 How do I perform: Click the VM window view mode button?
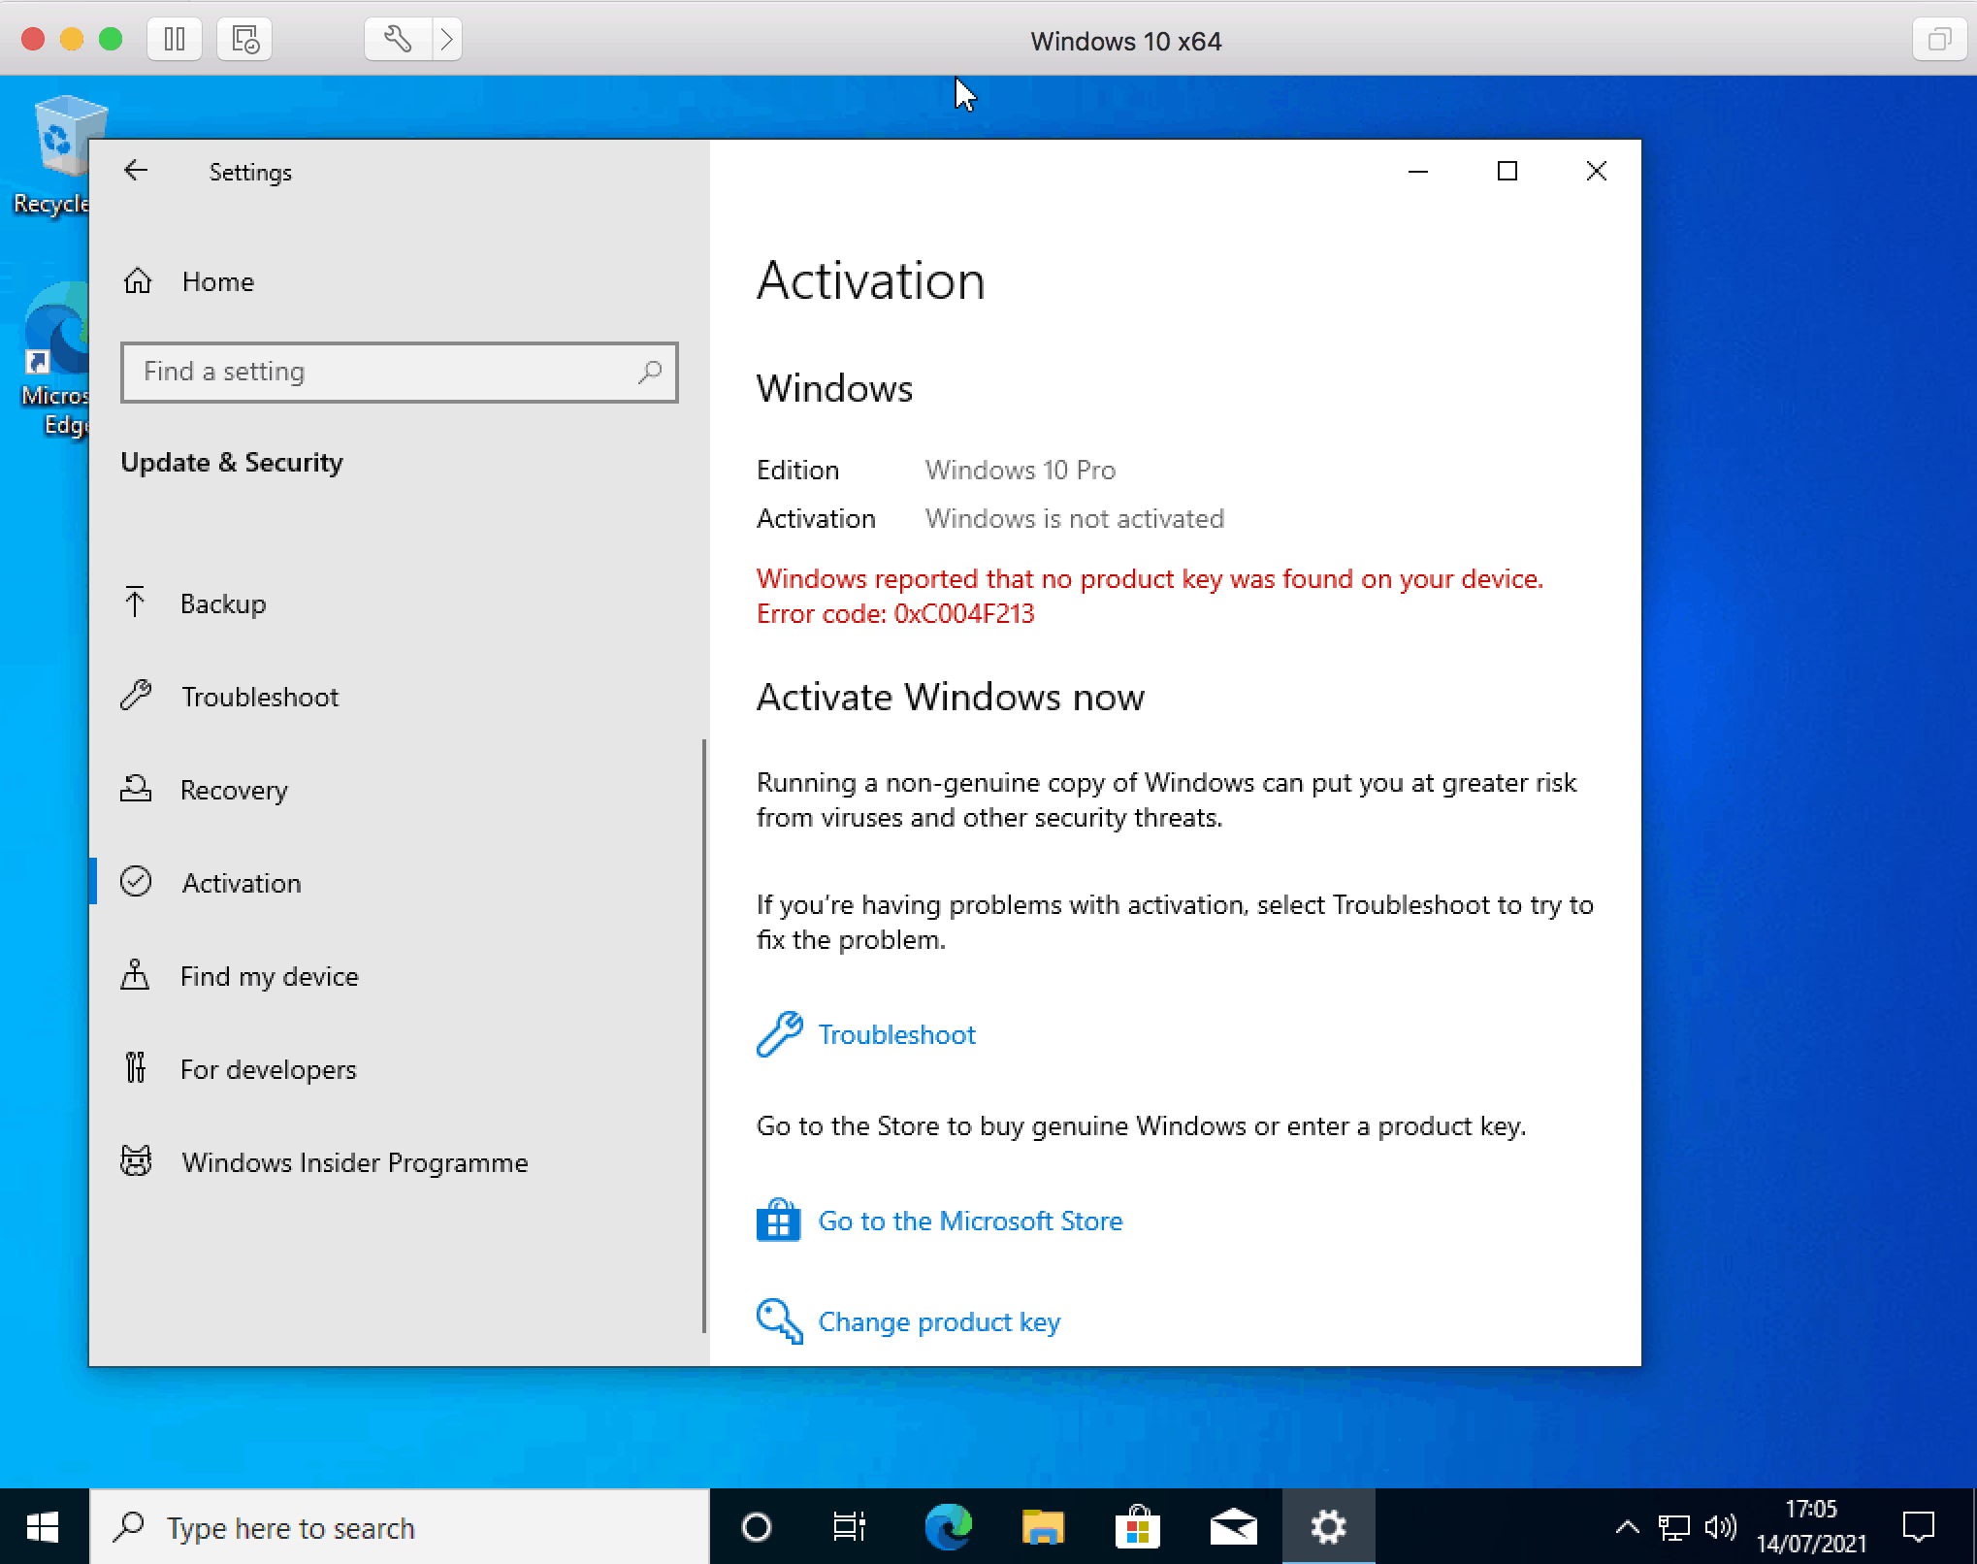(1939, 40)
